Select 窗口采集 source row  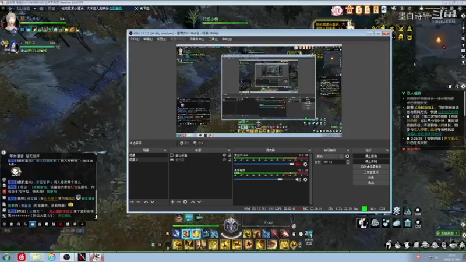click(x=200, y=155)
